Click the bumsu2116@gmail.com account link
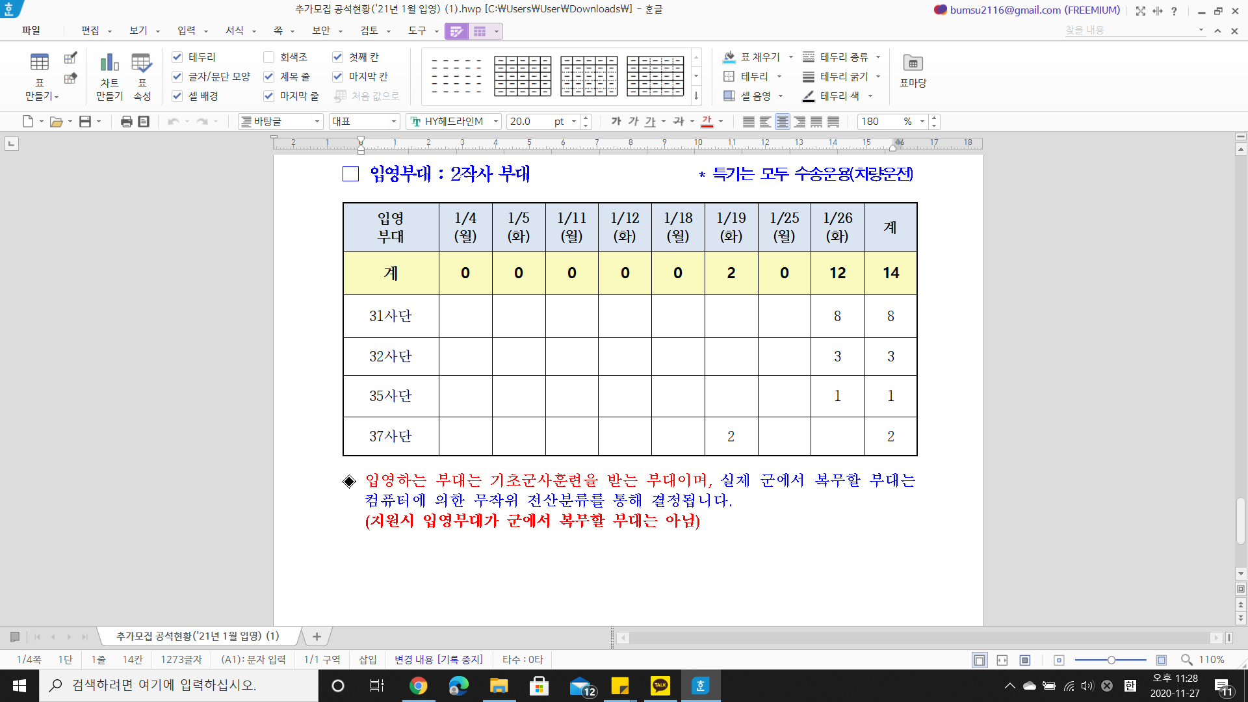The width and height of the screenshot is (1248, 702). coord(1035,10)
